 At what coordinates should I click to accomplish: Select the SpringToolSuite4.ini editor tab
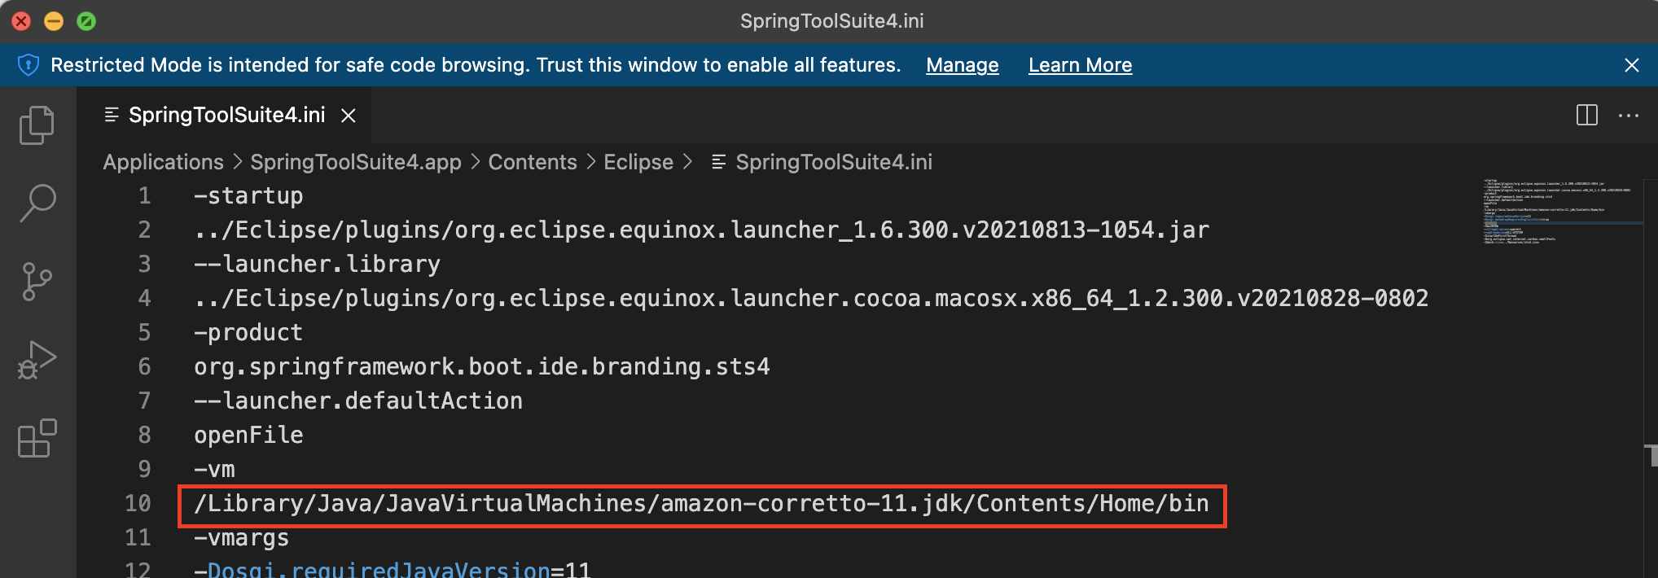226,115
